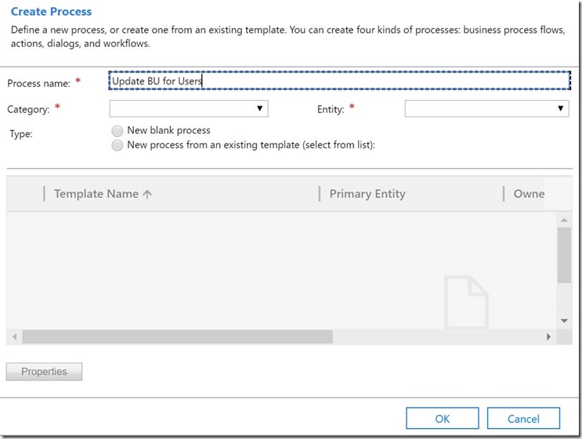The image size is (582, 439).
Task: Click the Process name text field
Action: tap(339, 81)
